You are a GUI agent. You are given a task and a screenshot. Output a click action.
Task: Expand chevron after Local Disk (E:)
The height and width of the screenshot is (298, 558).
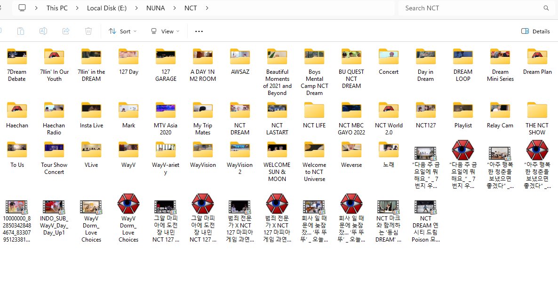[x=136, y=8]
